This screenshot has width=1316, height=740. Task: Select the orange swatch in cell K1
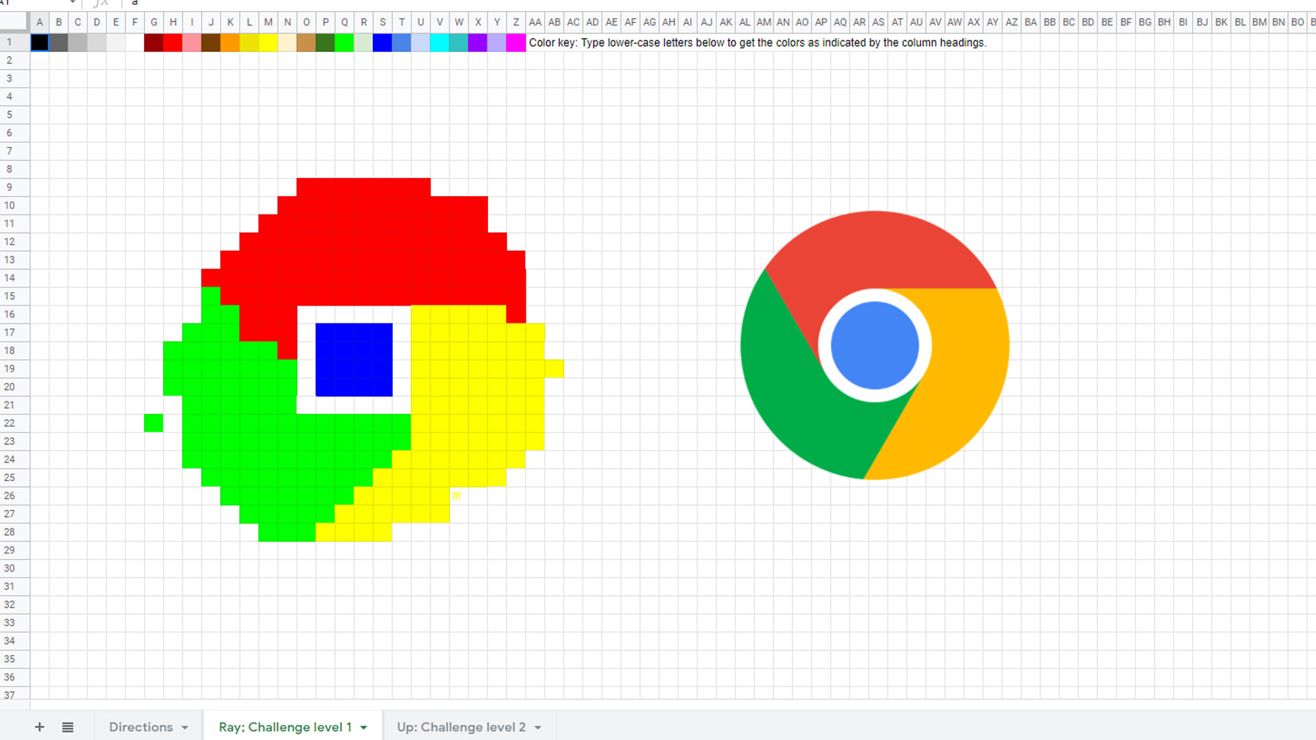pos(230,42)
